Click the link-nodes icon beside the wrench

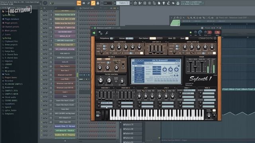click(100, 33)
